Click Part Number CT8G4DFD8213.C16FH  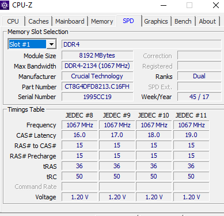tap(97, 86)
